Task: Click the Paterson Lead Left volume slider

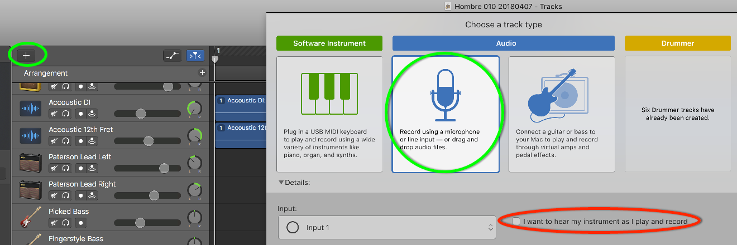Action: point(147,168)
